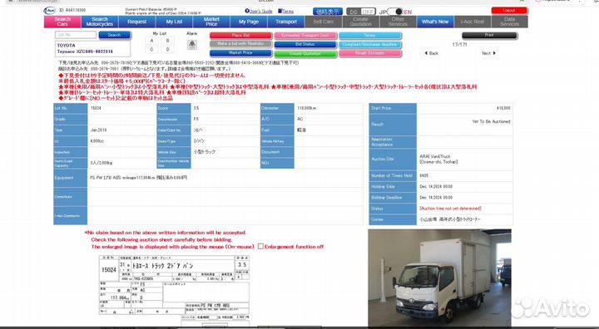
Task: Click the Year value Jan.2019
Action: click(x=98, y=130)
